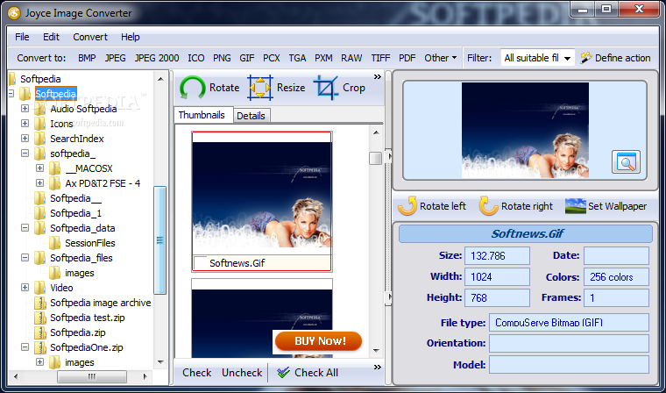Image resolution: width=666 pixels, height=393 pixels.
Task: Expand the __MACOSX folder node
Action: (x=40, y=168)
